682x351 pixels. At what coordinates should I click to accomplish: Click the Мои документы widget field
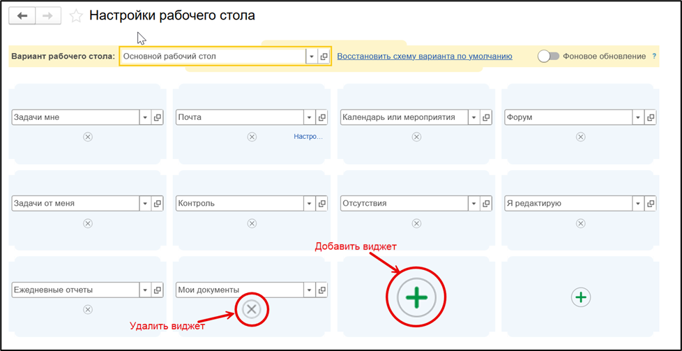[240, 290]
